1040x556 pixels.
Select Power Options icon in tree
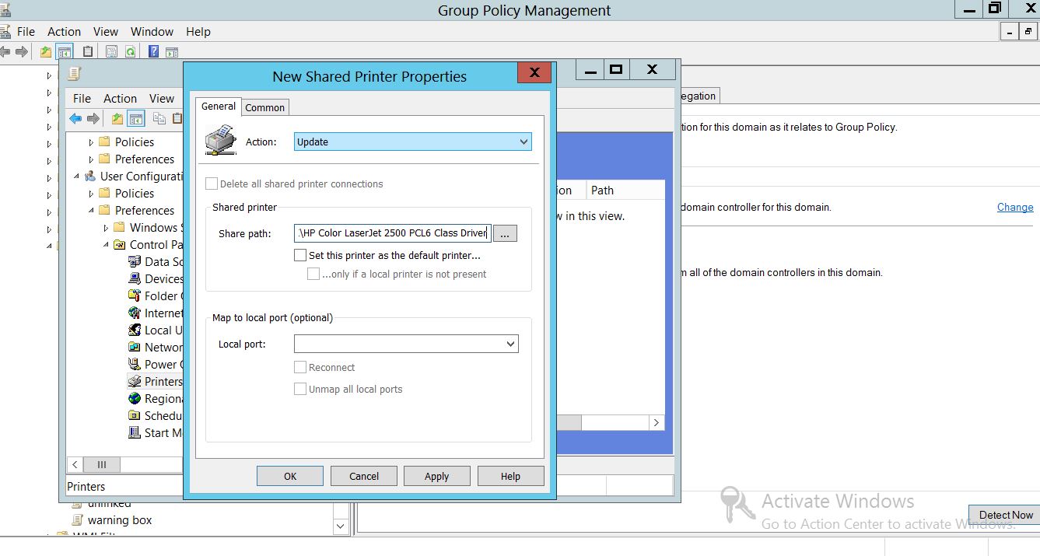(x=135, y=365)
